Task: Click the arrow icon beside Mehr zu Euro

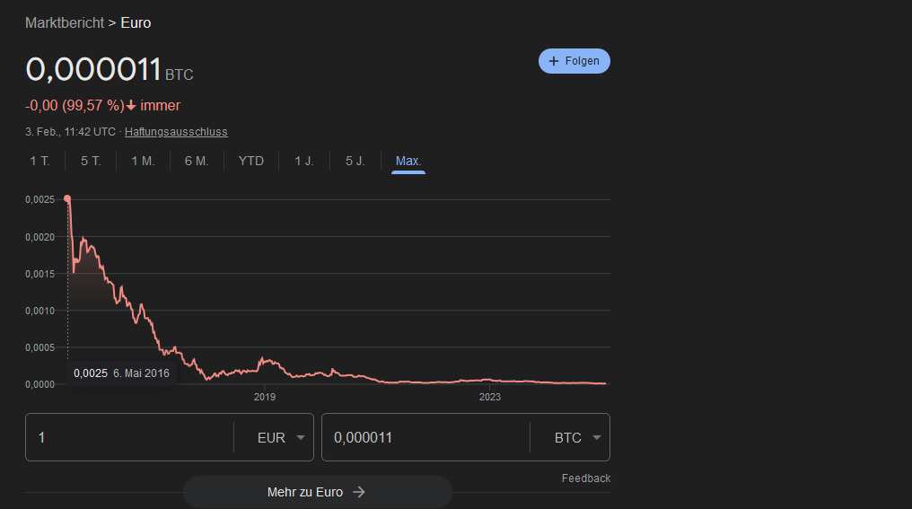Action: pos(359,492)
